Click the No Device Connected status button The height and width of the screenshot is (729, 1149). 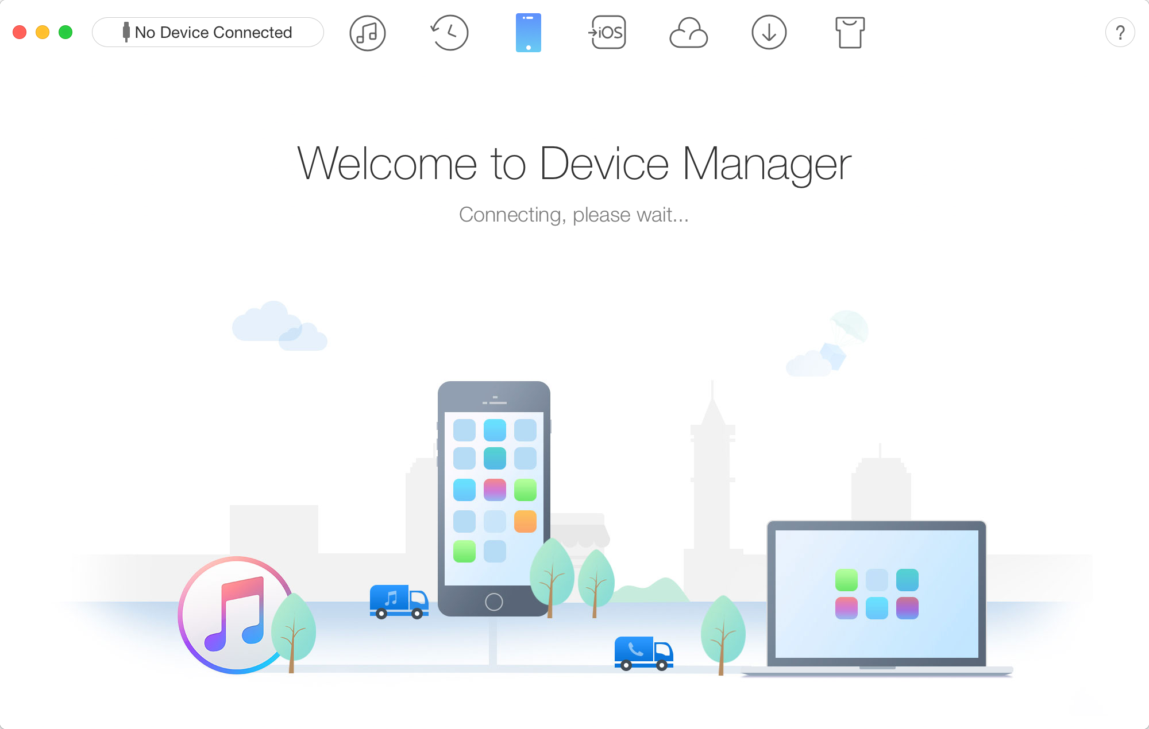point(208,33)
